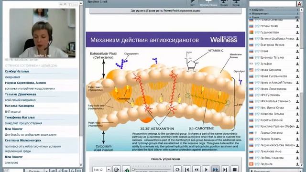Screen dimensions: 306x172
Task: Click the second icon above the webcam video
Action: click(x=65, y=4)
